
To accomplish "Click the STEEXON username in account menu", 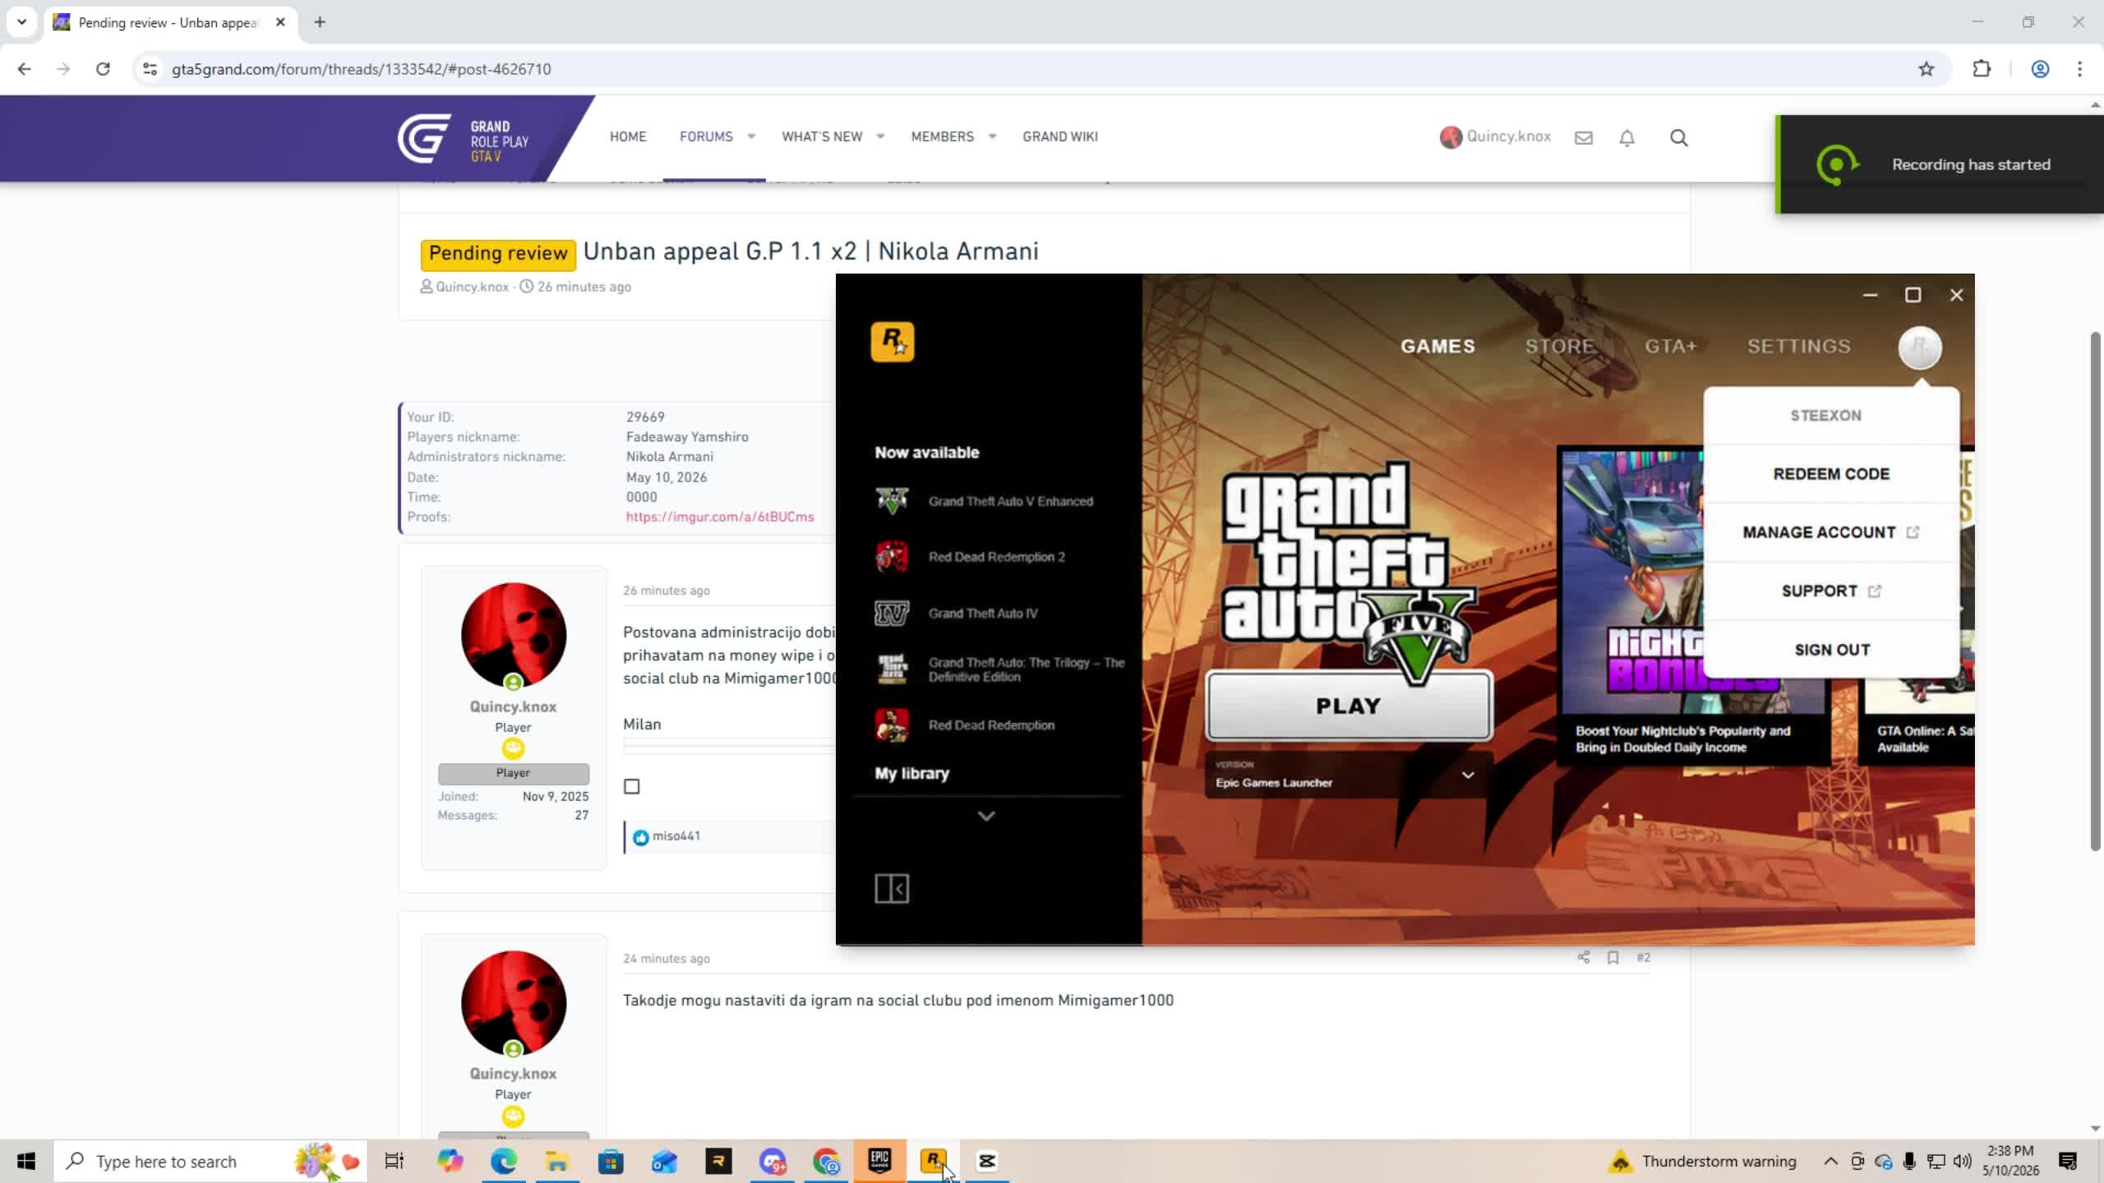I will pyautogui.click(x=1825, y=416).
